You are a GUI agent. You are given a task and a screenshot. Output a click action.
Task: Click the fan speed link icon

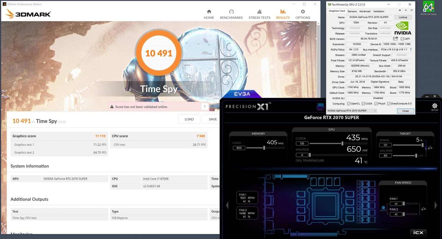[423, 209]
